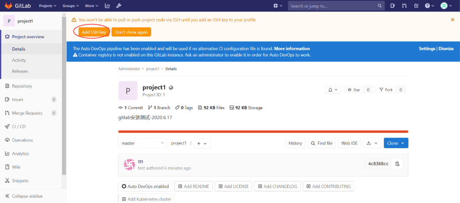The width and height of the screenshot is (460, 203).
Task: Open the instance statistics chart icon
Action: click(x=108, y=5)
